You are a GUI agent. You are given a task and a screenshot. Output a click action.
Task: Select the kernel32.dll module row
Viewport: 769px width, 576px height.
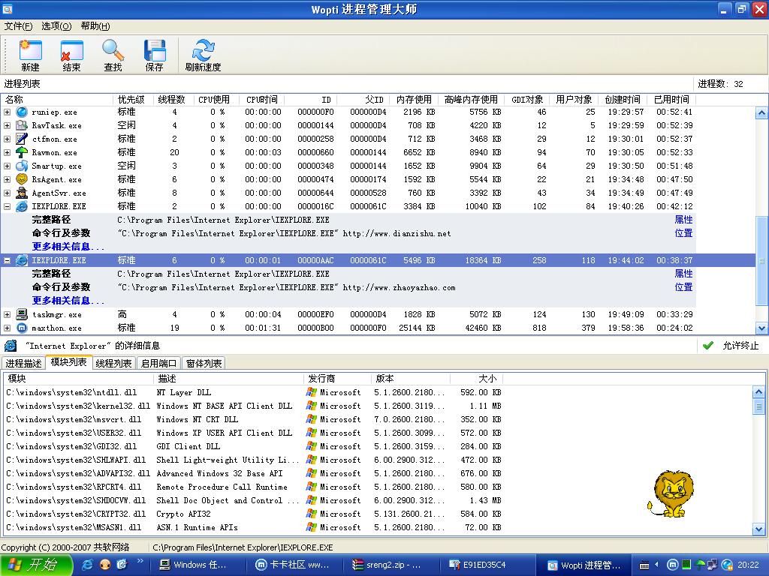(x=254, y=406)
